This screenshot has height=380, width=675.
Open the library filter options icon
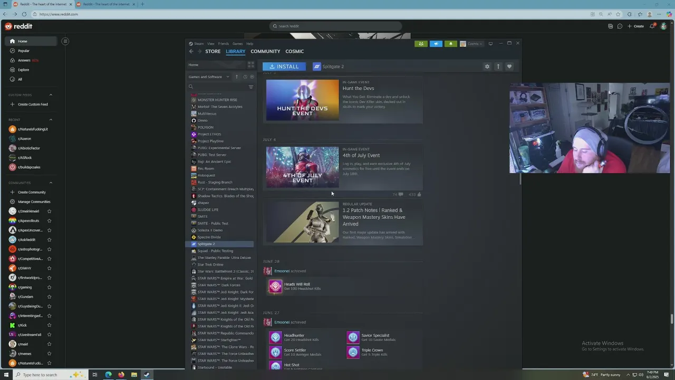click(251, 87)
